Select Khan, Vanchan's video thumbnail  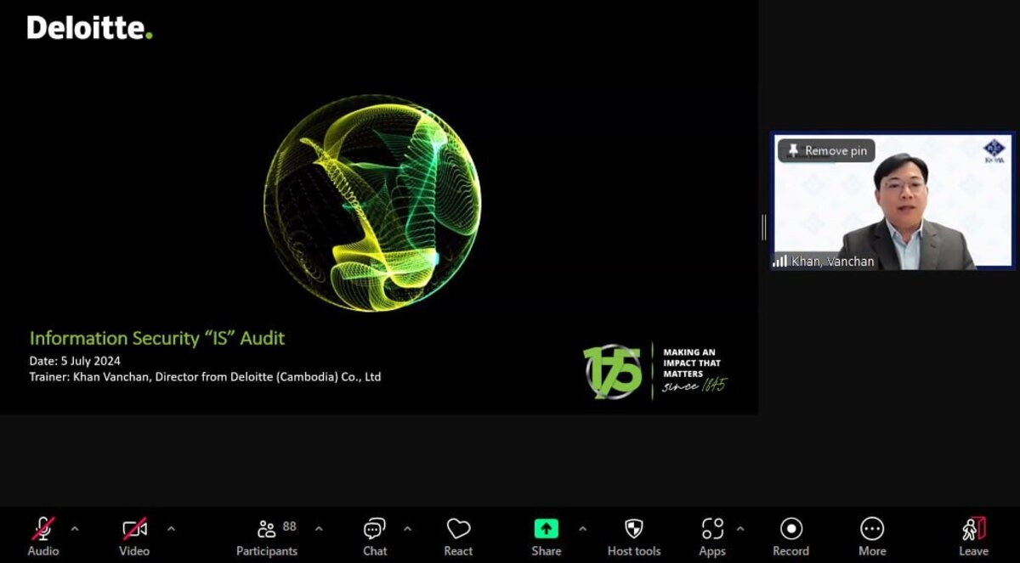(x=892, y=201)
